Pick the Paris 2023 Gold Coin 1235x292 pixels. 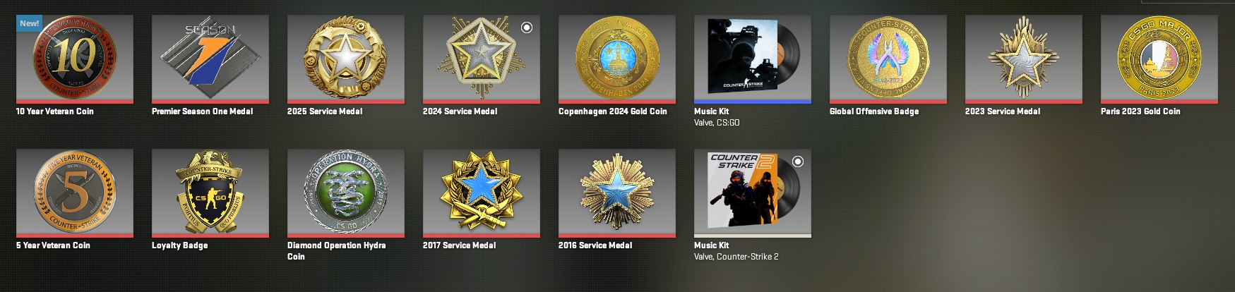click(1159, 59)
